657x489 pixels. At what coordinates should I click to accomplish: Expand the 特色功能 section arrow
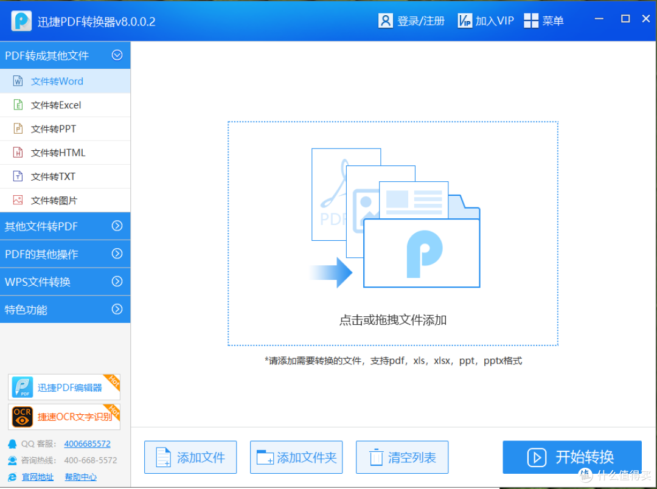point(117,309)
